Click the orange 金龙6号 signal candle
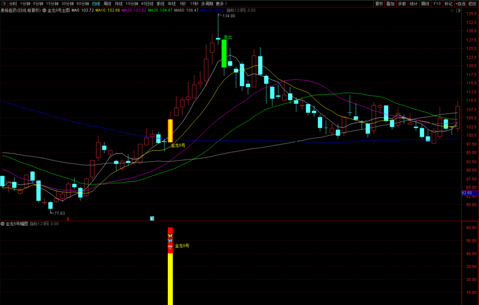The width and height of the screenshot is (479, 305). click(170, 131)
